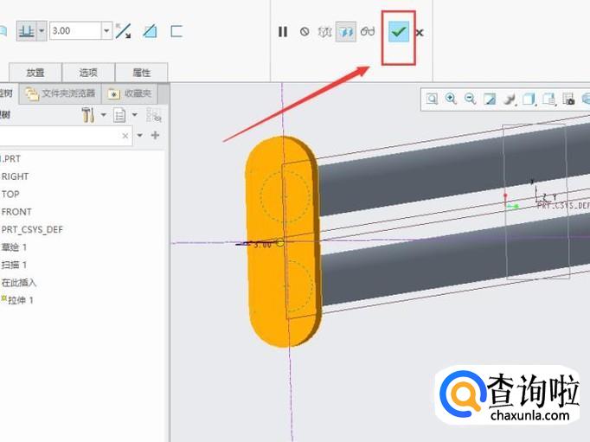
Task: Click the Zoom Out magnifier icon
Action: coord(470,99)
